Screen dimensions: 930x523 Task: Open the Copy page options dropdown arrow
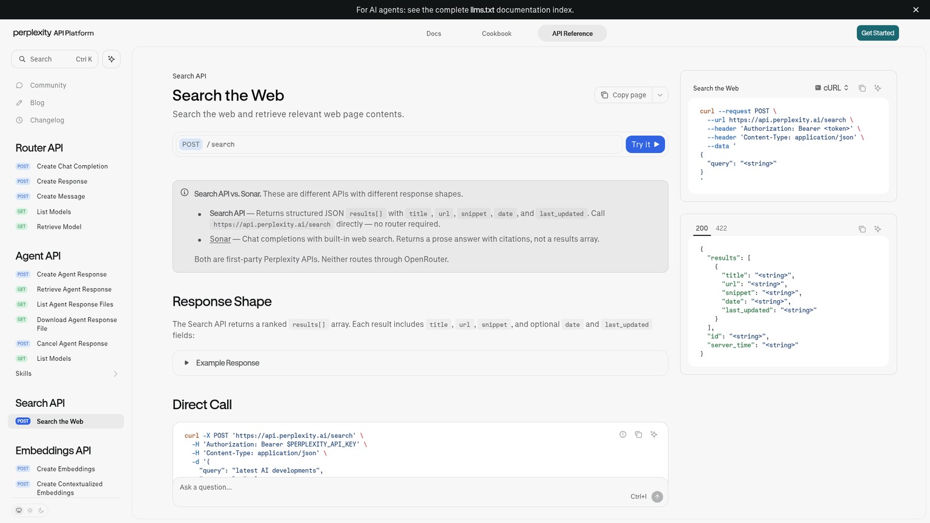660,95
